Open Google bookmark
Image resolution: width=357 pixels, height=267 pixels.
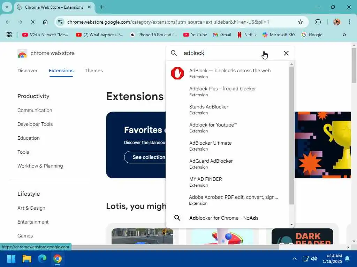(x=312, y=35)
